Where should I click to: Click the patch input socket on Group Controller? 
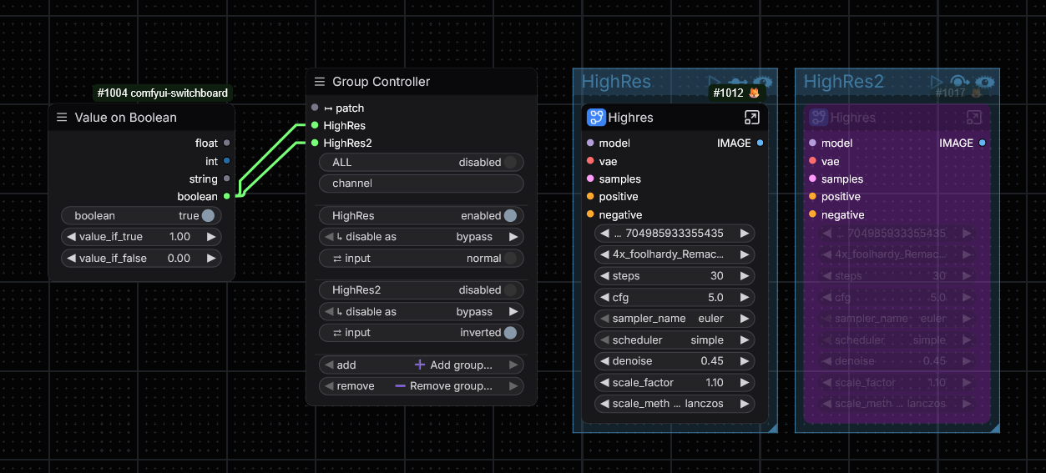[x=315, y=108]
